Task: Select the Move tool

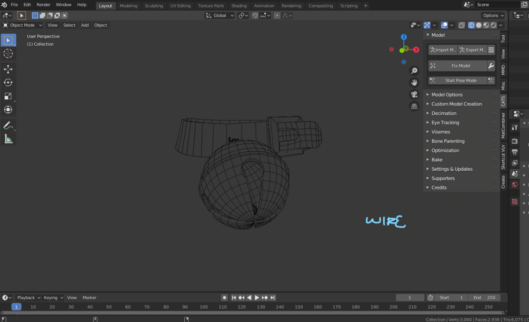Action: pyautogui.click(x=8, y=69)
